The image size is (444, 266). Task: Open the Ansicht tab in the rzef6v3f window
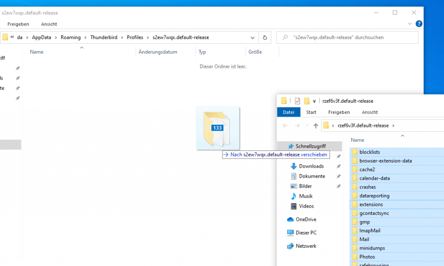(370, 112)
